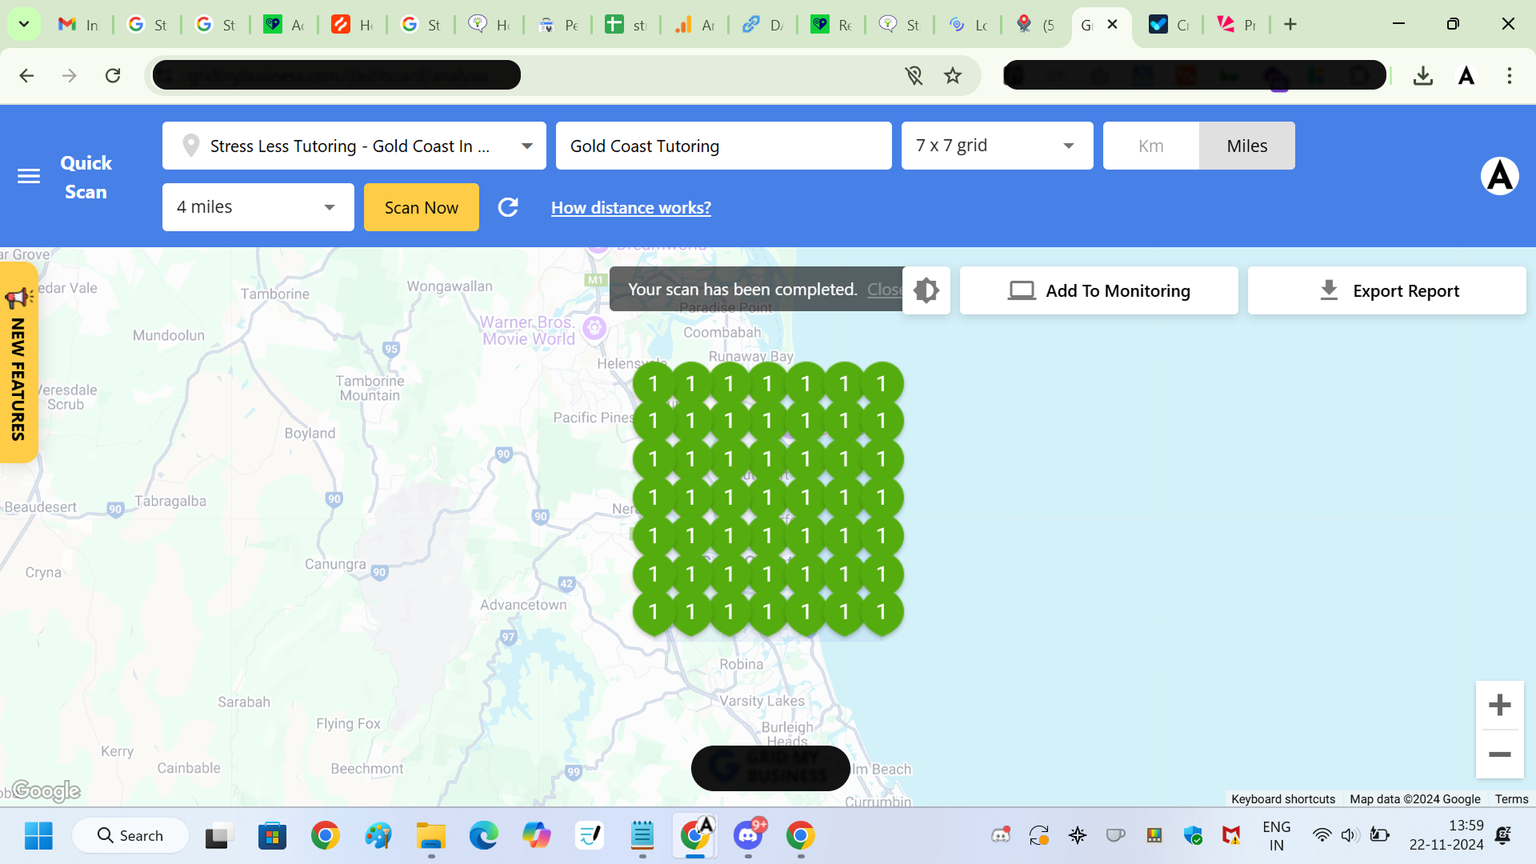
Task: Switch to the Gmail inbox tab
Action: [78, 24]
